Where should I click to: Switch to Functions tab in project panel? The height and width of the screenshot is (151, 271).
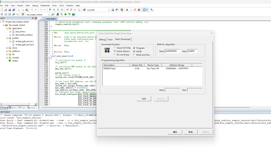pos(22,108)
